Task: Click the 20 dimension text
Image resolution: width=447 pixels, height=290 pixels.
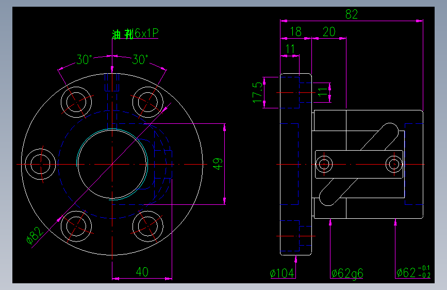Action: pos(329,31)
